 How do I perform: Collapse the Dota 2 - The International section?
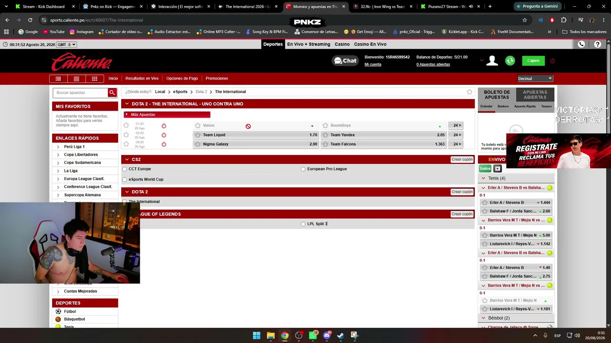[x=127, y=104]
